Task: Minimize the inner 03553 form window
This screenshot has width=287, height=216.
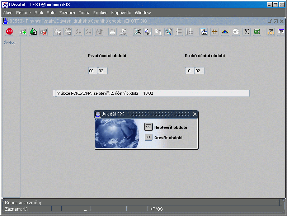Action: (x=270, y=21)
